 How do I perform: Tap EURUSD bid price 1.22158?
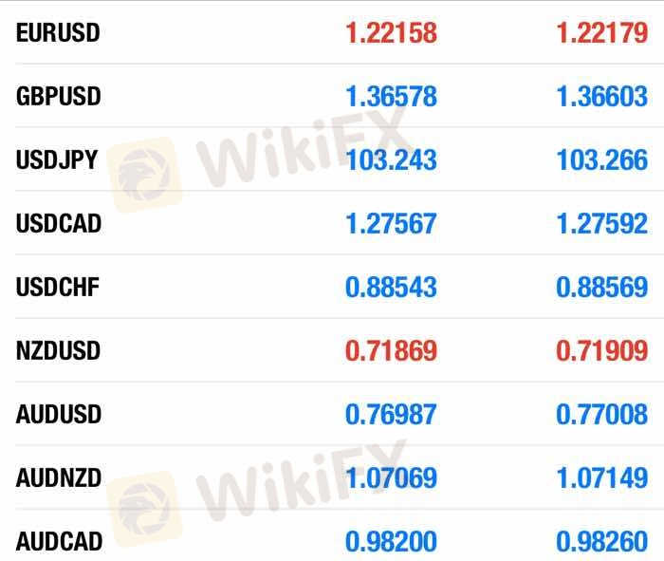(391, 33)
